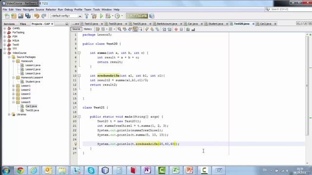Collapse the Source Packages node
312x175 pixels.
coord(9,57)
